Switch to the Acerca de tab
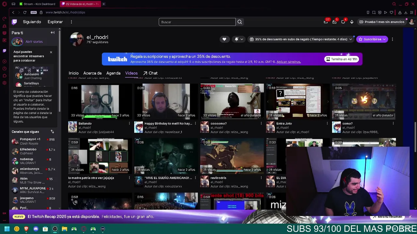 point(93,73)
